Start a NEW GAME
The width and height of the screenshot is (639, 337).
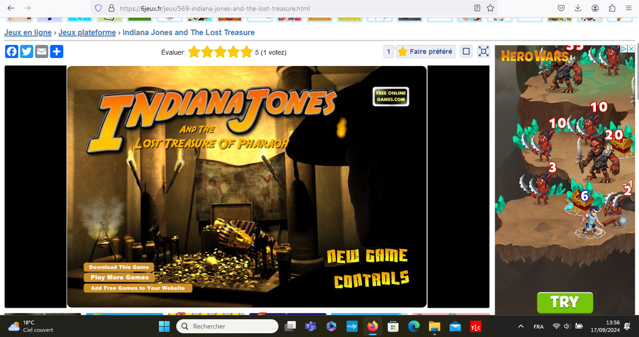367,256
